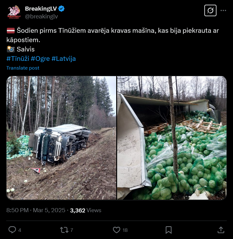Click the #Tīnūži hashtag

17,58
